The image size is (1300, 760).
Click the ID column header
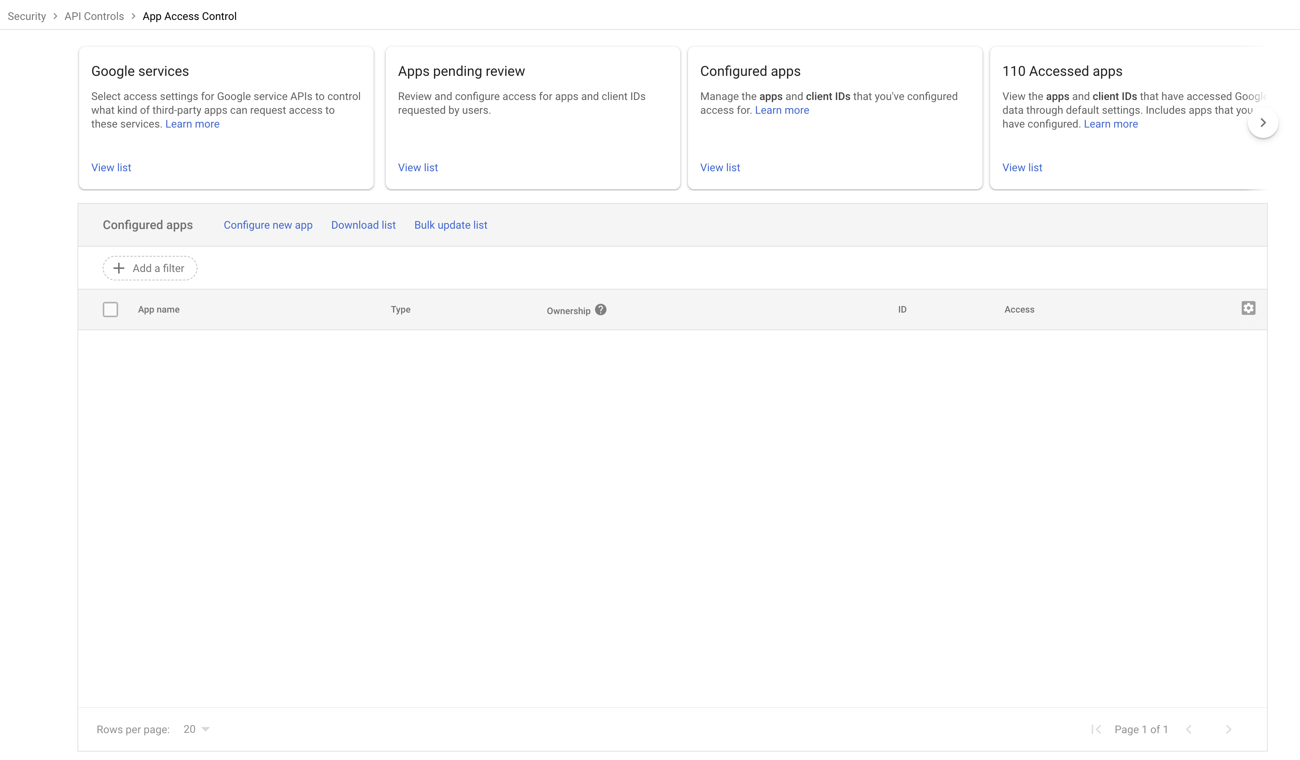pos(902,310)
